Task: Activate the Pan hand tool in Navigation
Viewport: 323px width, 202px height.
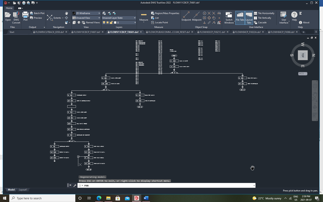Action: (x=66, y=13)
